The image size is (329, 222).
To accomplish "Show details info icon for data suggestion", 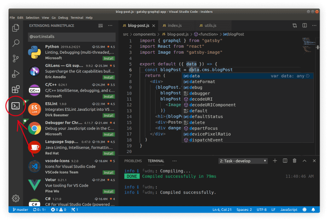I will pos(308,76).
